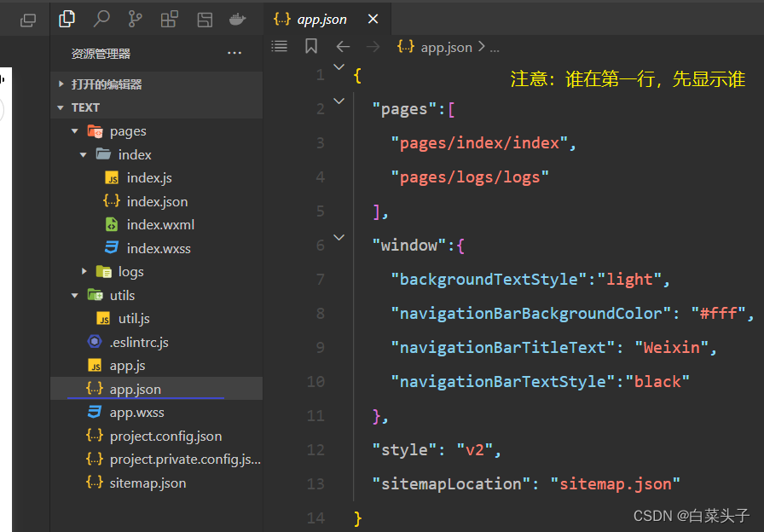Image resolution: width=764 pixels, height=532 pixels.
Task: Open the save/layout panel icon in activity bar
Action: click(205, 20)
